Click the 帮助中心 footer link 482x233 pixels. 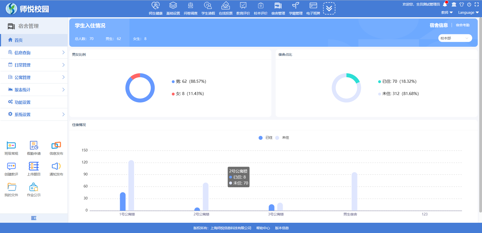click(263, 228)
